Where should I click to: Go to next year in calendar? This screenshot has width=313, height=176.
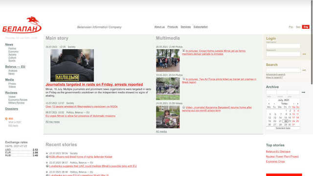click(x=298, y=104)
